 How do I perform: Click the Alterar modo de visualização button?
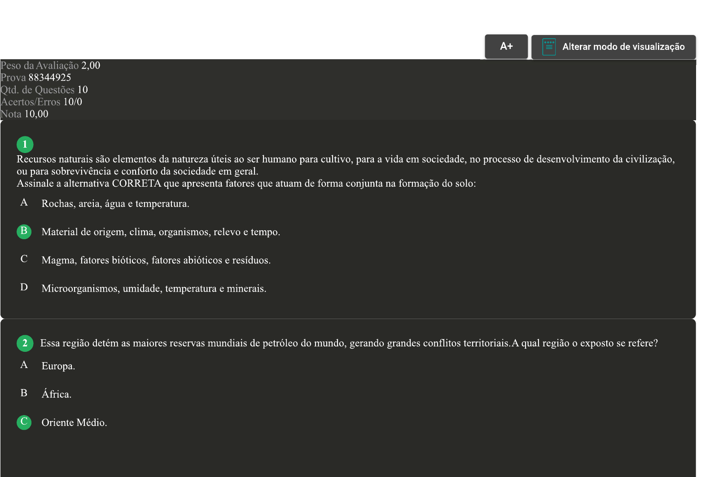(x=613, y=47)
